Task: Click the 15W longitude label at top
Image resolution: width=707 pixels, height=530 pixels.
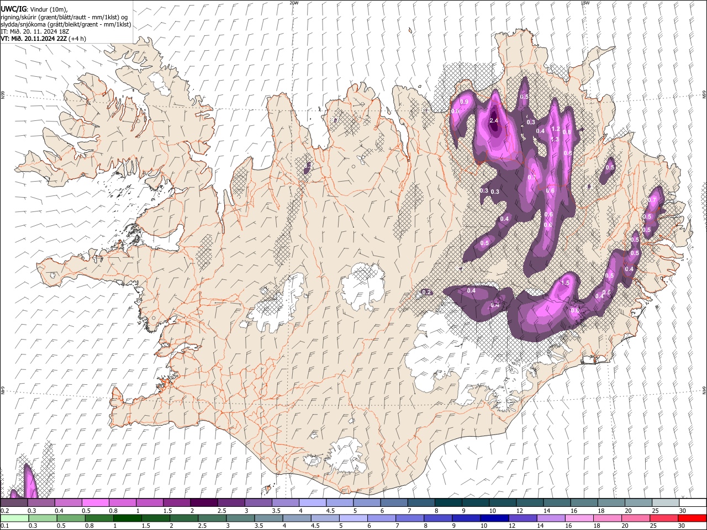Action: [x=584, y=3]
